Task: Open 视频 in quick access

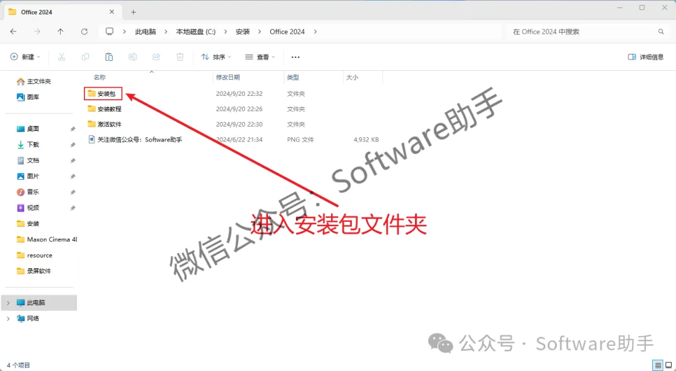Action: (x=28, y=207)
